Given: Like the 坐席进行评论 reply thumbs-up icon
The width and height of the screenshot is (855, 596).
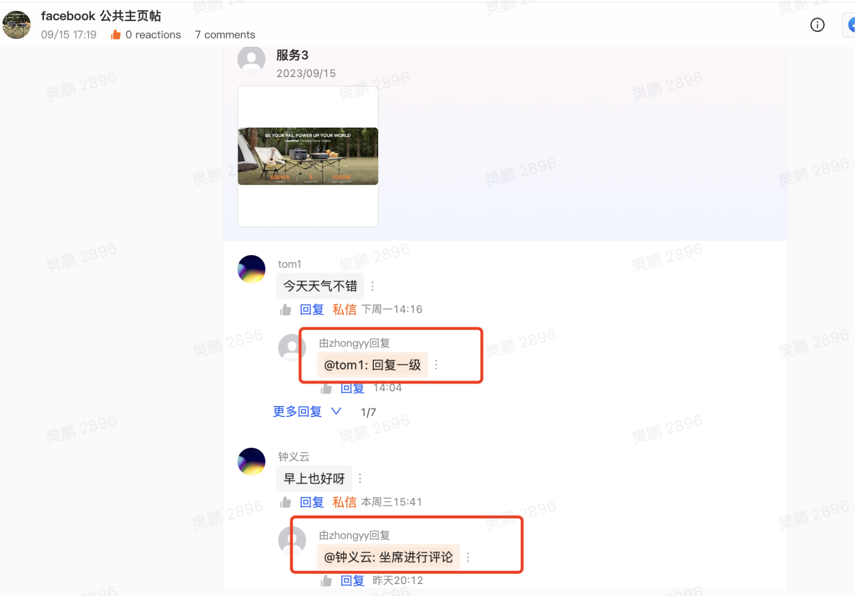Looking at the screenshot, I should click(326, 581).
